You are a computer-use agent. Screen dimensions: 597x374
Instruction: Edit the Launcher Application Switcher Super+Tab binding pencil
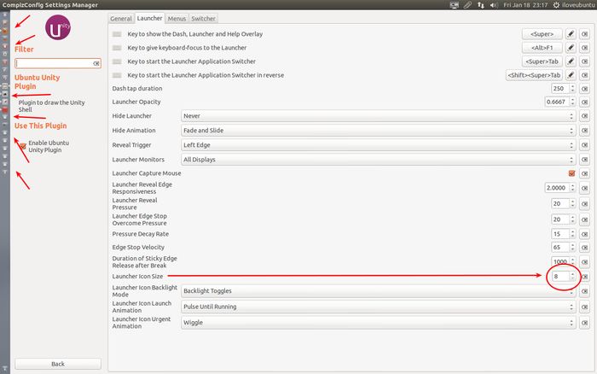[571, 61]
